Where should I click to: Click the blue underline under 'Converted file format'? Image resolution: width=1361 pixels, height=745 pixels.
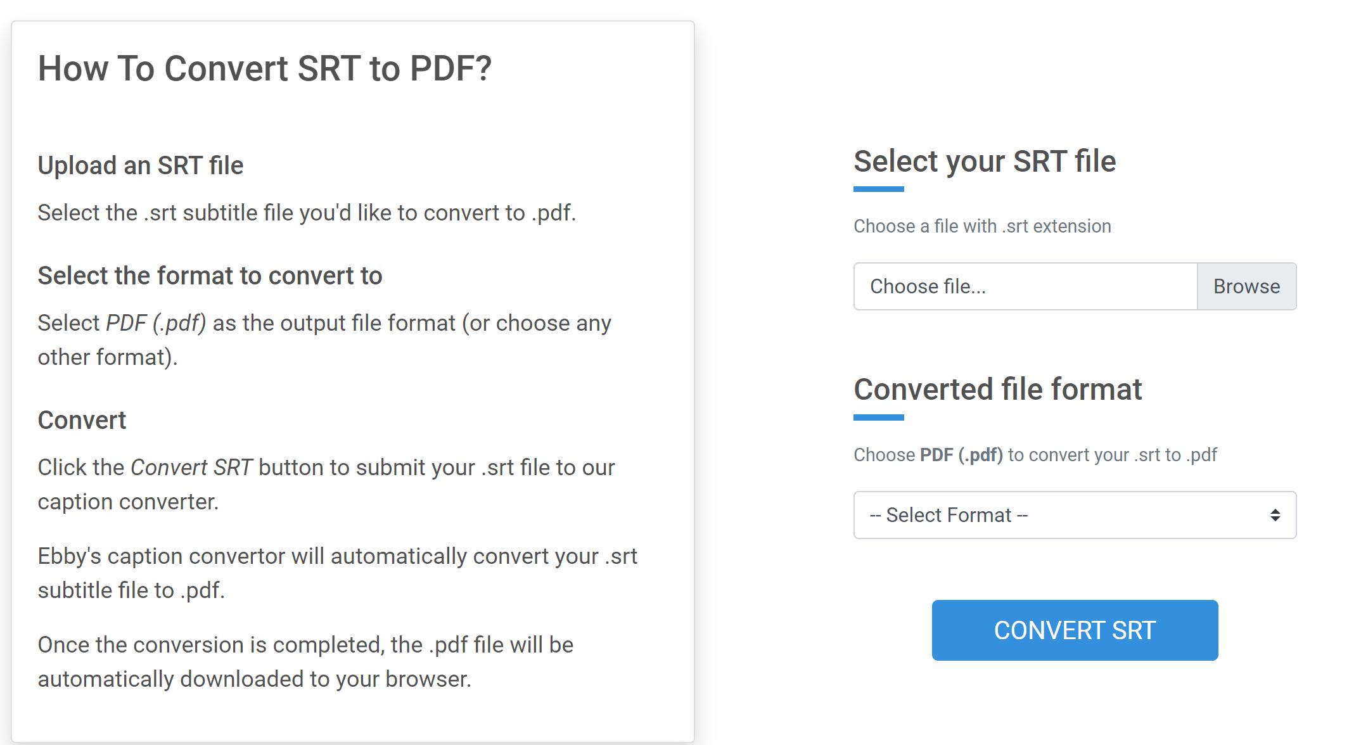(879, 416)
